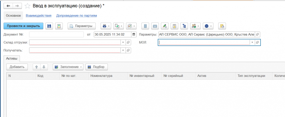The height and width of the screenshot is (117, 285).
Task: Switch to the Взаимодействия tab
Action: (38, 16)
